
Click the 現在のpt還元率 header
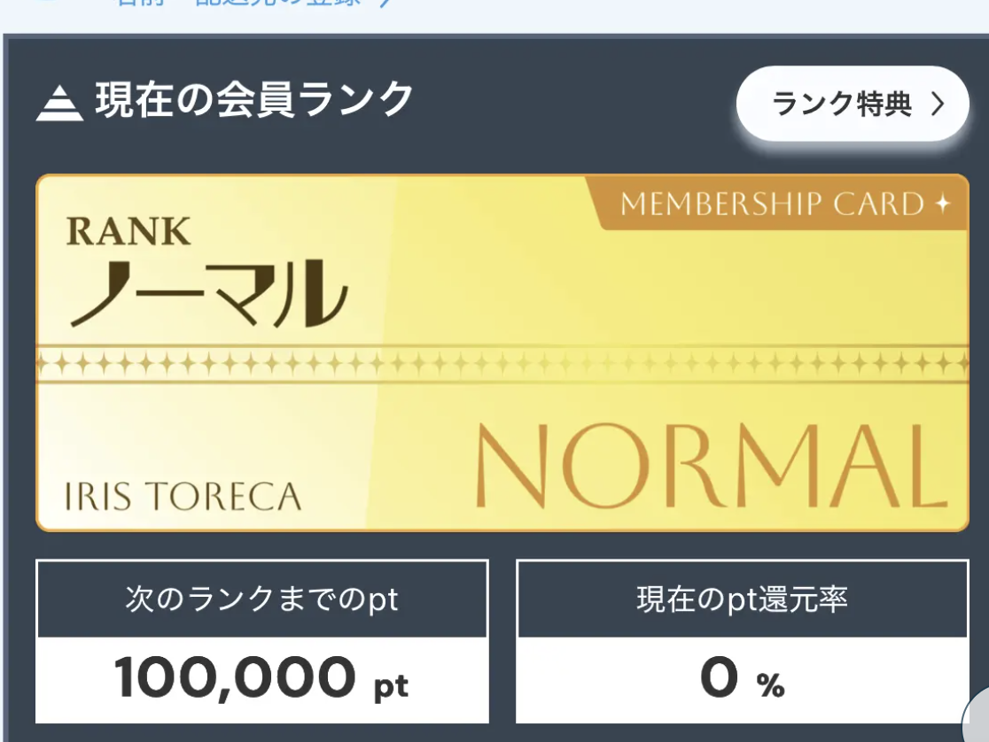pos(742,600)
